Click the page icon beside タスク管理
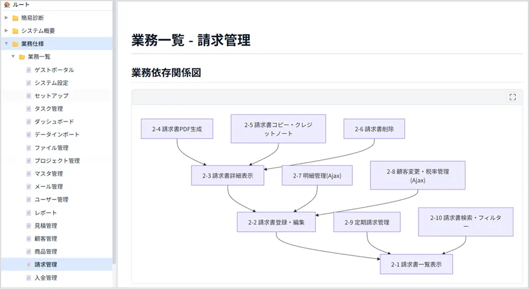529x289 pixels. 29,108
